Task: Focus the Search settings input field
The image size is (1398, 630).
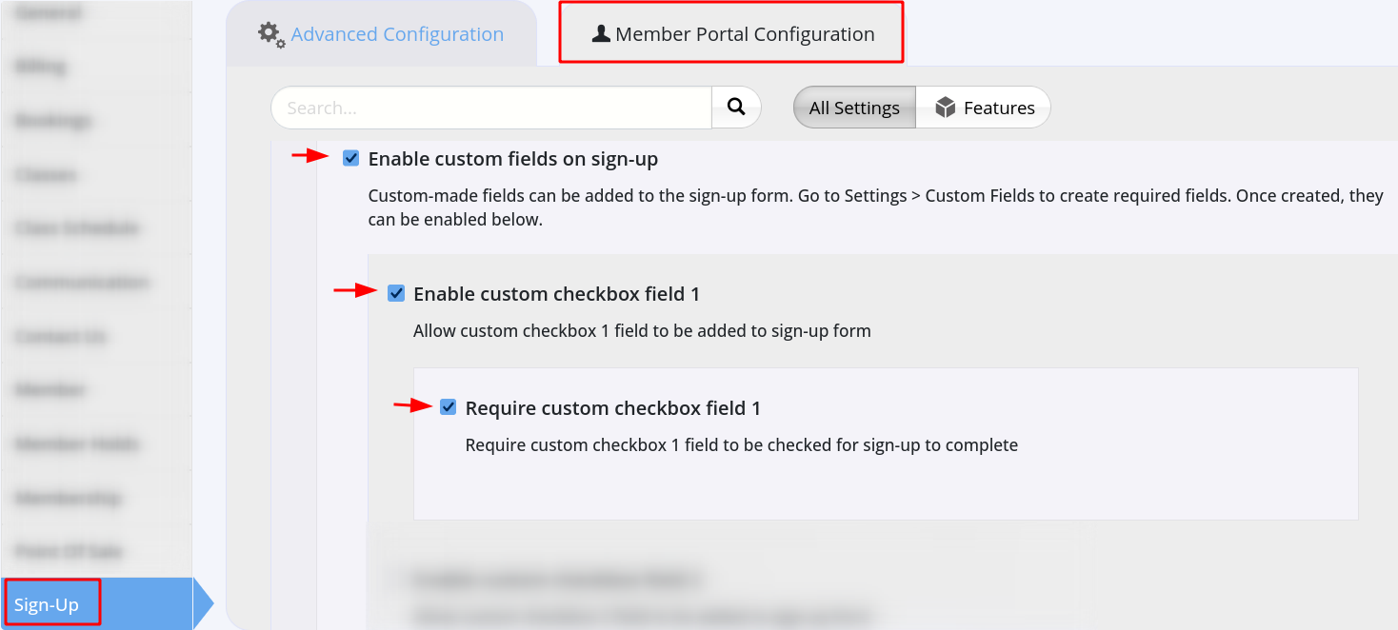Action: [x=491, y=108]
